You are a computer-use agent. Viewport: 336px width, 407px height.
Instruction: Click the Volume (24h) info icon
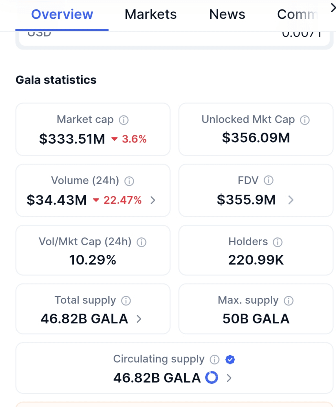(129, 181)
